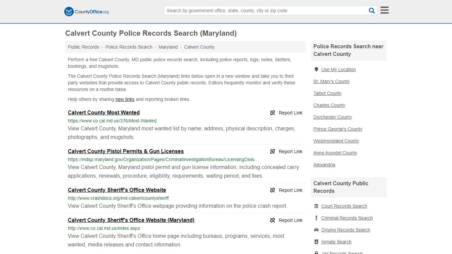Click the bank icon next to Court Records Search
Screen dimensions: 452x254
pyautogui.click(x=317, y=206)
